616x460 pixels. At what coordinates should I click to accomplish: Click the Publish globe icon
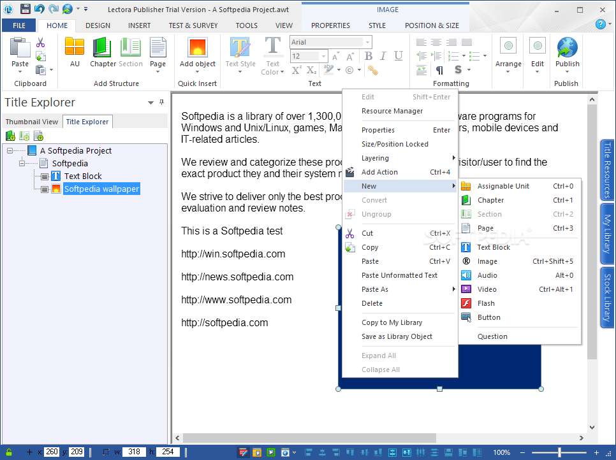(568, 47)
